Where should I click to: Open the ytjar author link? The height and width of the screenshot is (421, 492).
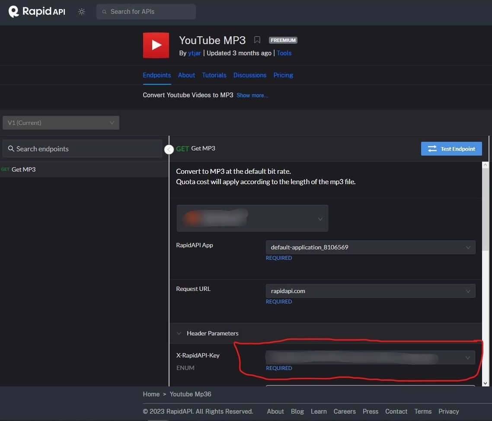pyautogui.click(x=194, y=53)
